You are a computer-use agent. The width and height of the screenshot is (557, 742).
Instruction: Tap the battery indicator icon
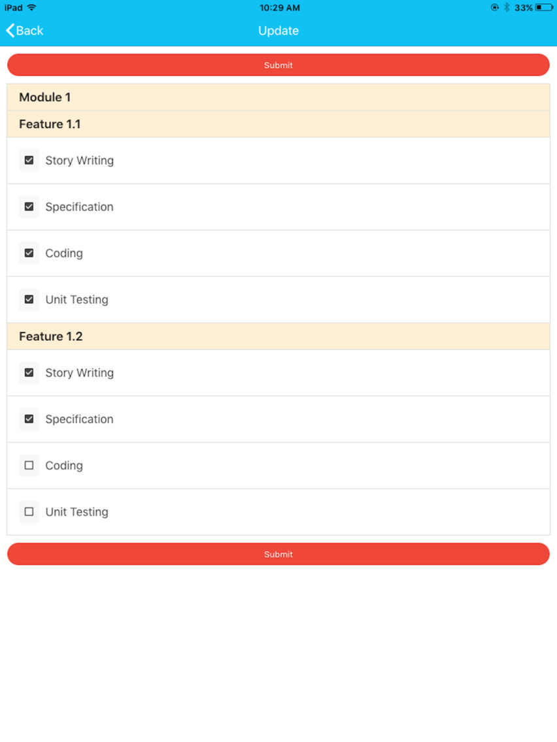[x=544, y=8]
